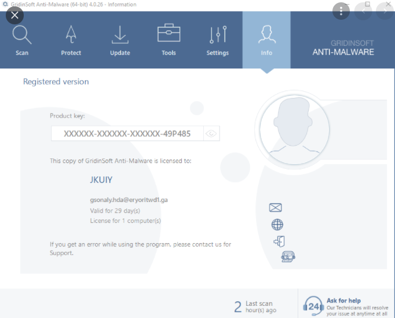This screenshot has height=318, width=395.
Task: Toggle product key visibility eye icon
Action: point(211,133)
